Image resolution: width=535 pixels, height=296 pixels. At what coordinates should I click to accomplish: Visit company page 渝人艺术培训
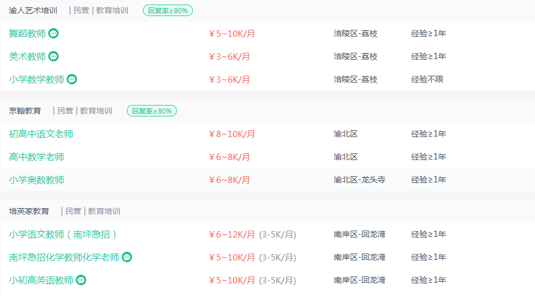pyautogui.click(x=33, y=10)
